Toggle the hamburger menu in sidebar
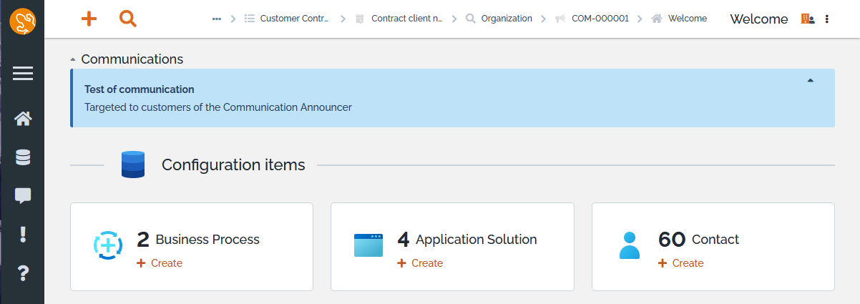860x304 pixels. pyautogui.click(x=23, y=73)
